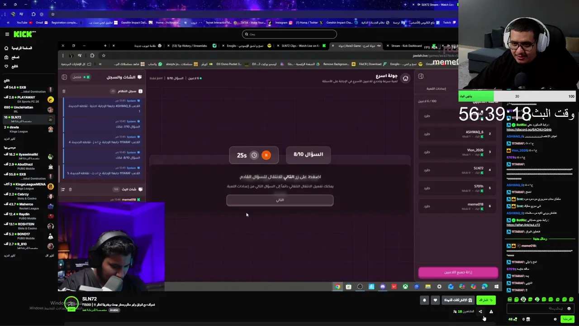Open Following in the Kick sidebar
The height and width of the screenshot is (326, 579).
click(11, 66)
